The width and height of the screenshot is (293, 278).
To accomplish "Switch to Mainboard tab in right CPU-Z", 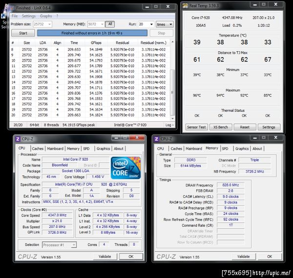I will 194,149.
